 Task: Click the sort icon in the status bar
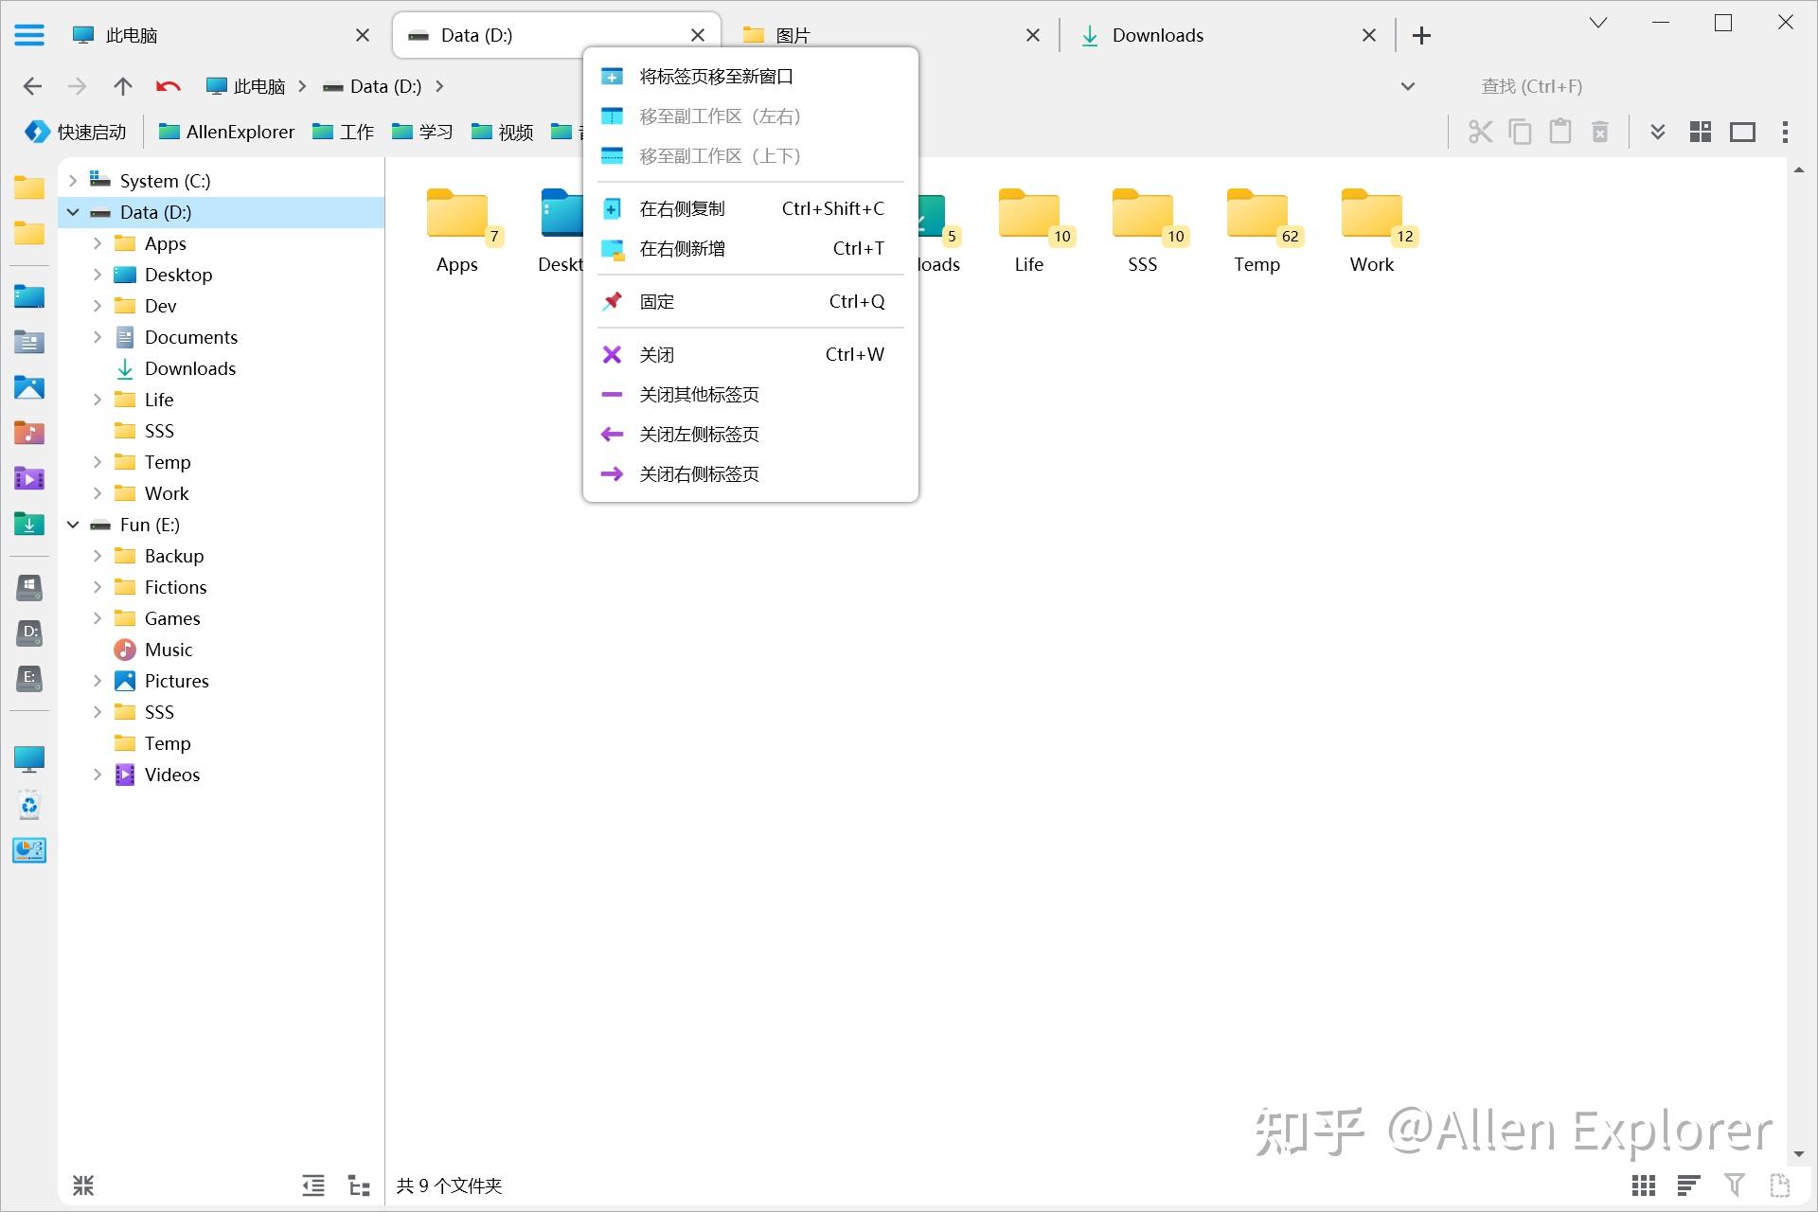[x=1688, y=1185]
